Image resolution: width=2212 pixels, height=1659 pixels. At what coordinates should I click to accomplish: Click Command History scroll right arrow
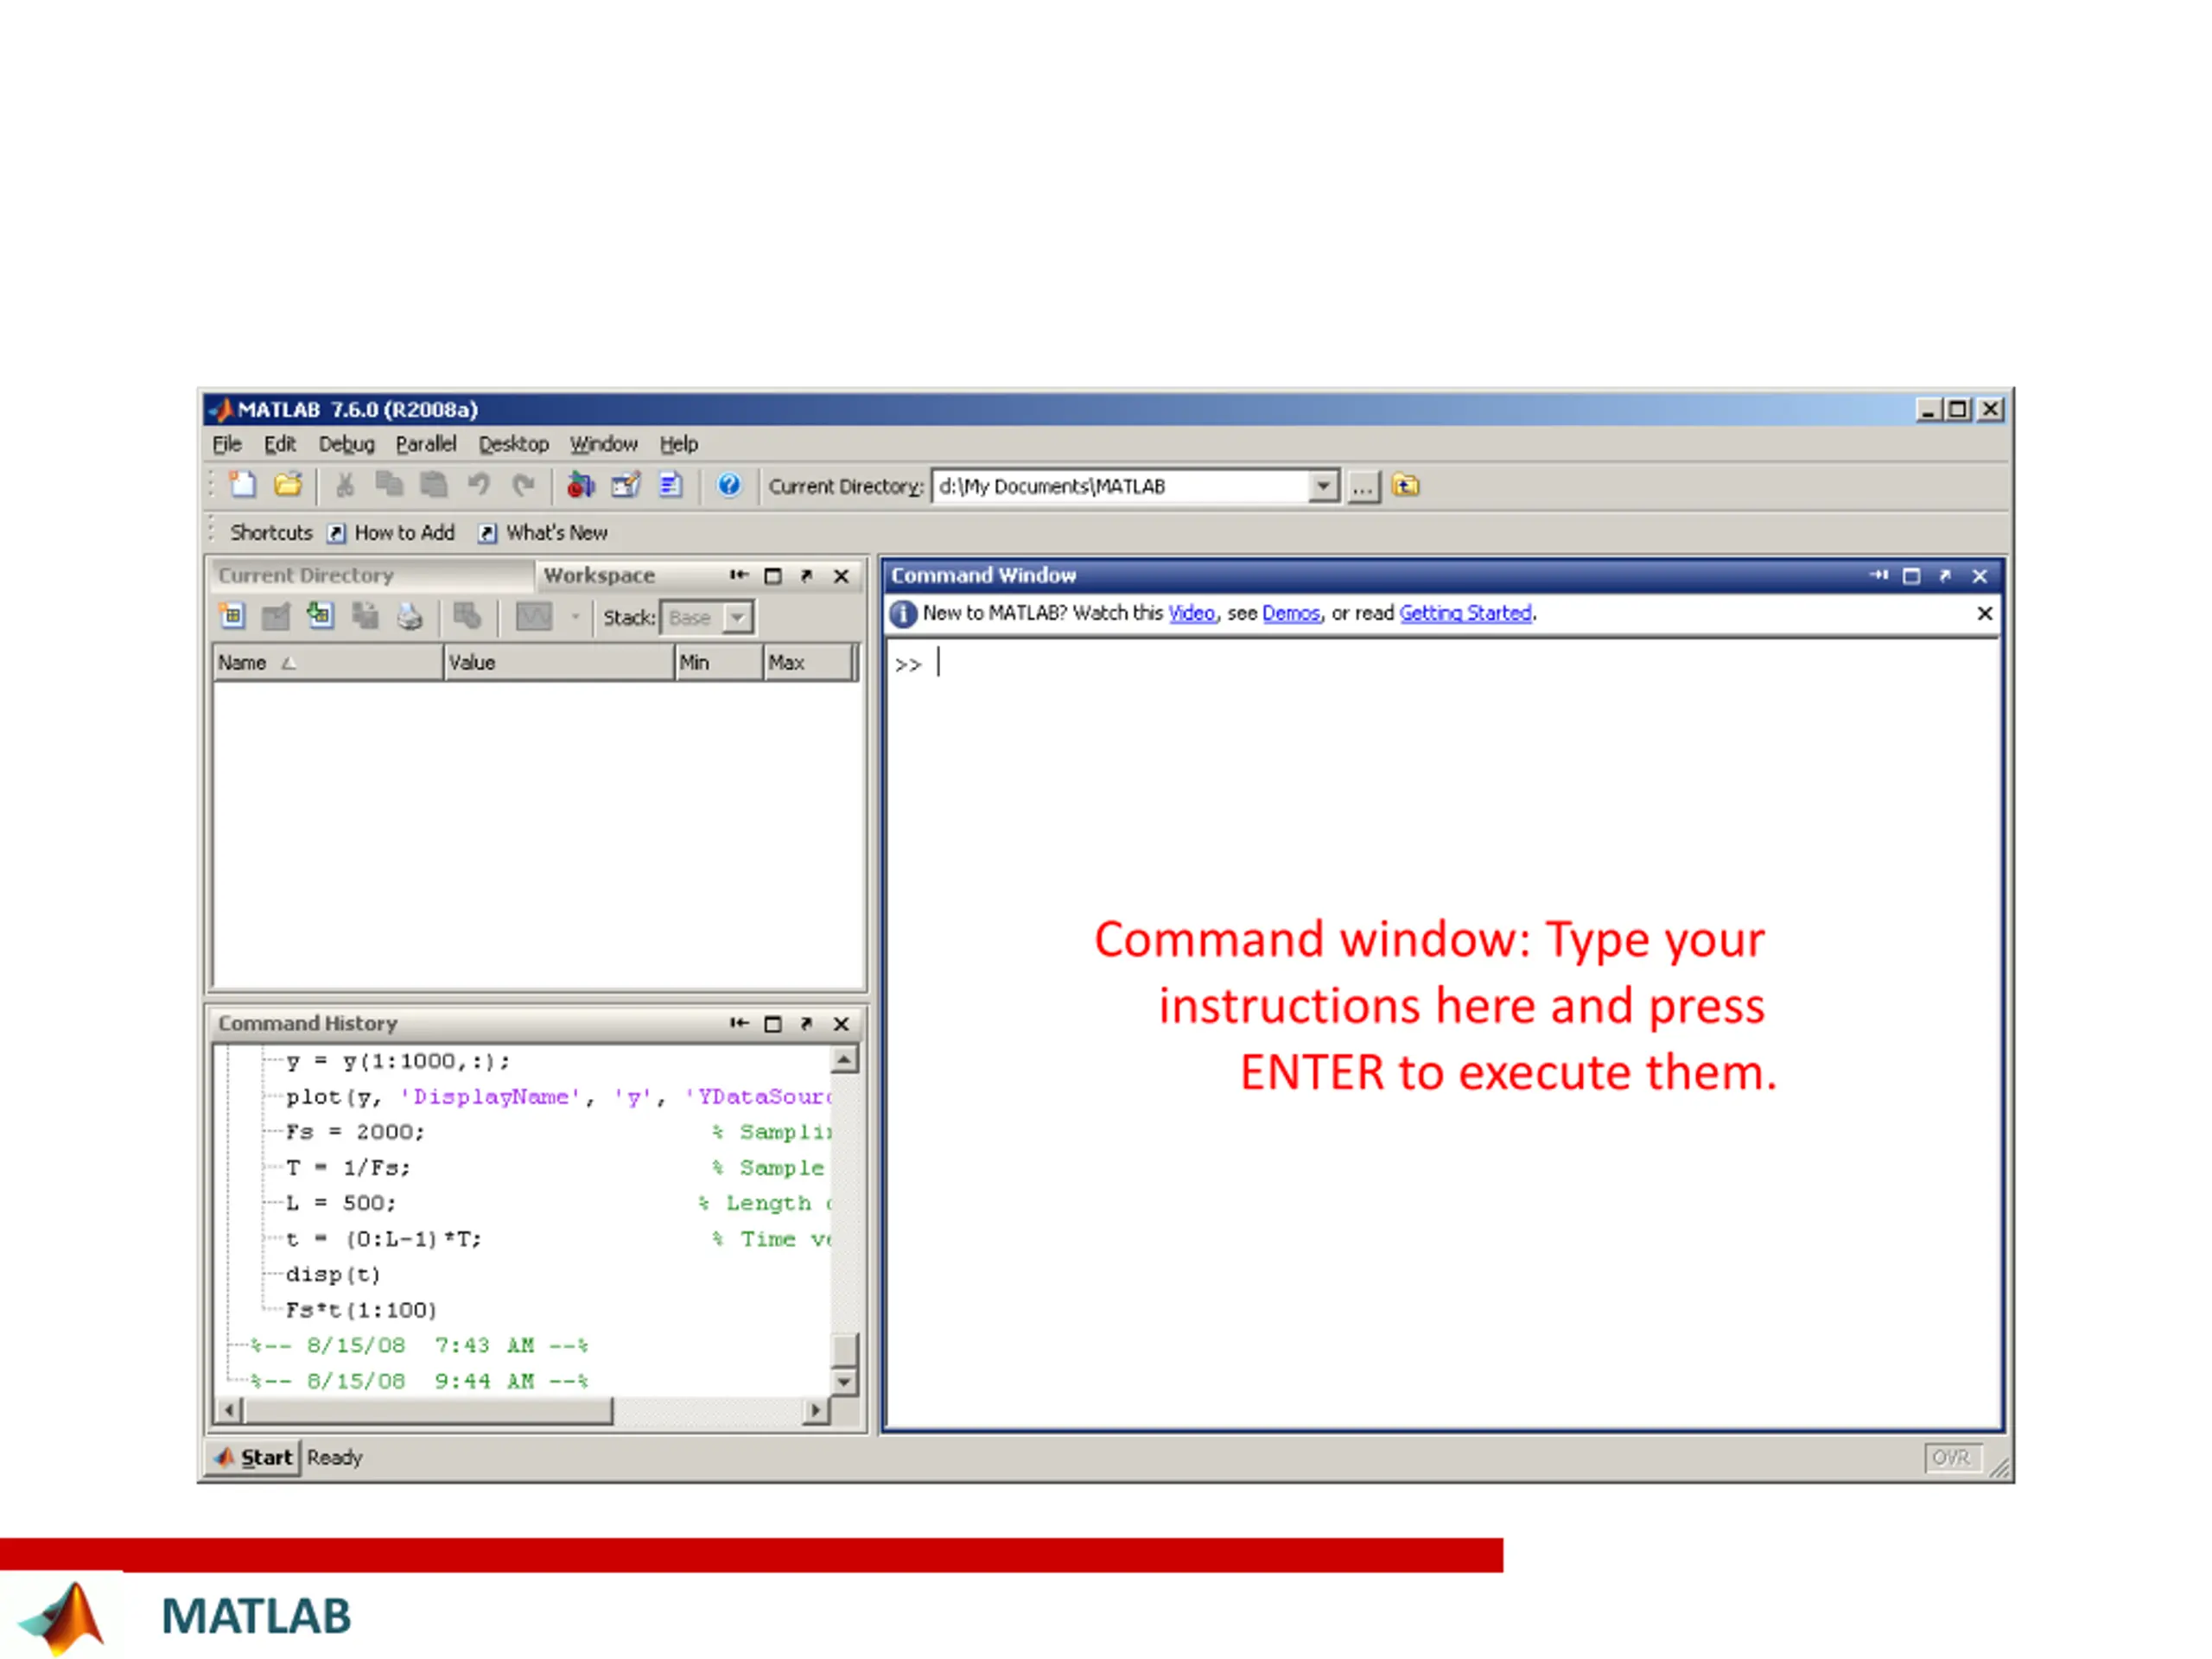(816, 1411)
